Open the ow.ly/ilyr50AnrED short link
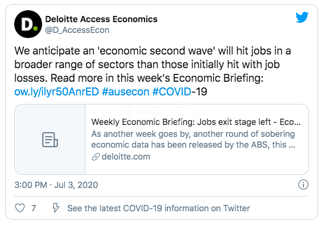The height and width of the screenshot is (226, 325). click(x=56, y=91)
